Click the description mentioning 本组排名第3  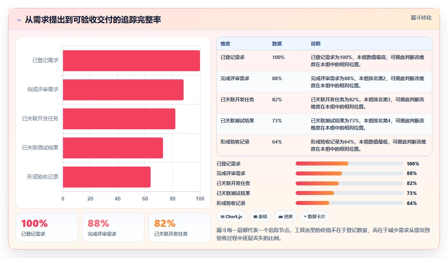368,103
